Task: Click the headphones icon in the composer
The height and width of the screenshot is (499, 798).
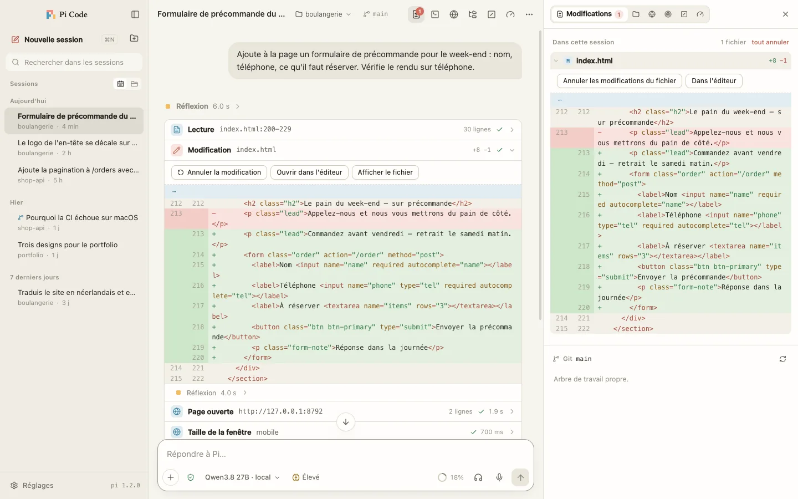Action: click(x=478, y=477)
